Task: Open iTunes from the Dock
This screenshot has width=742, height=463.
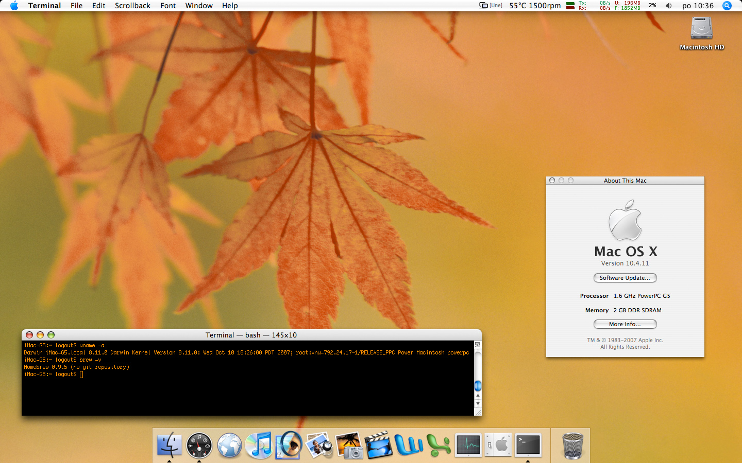Action: click(x=259, y=445)
